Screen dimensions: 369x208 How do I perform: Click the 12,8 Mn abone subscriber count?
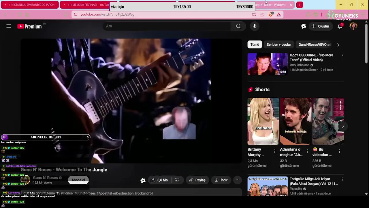point(42,183)
